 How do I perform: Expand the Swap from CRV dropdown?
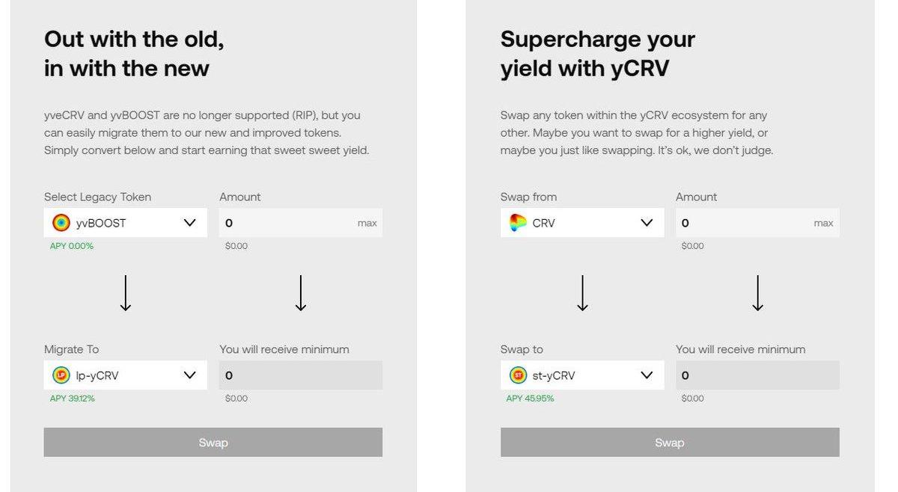tap(647, 223)
